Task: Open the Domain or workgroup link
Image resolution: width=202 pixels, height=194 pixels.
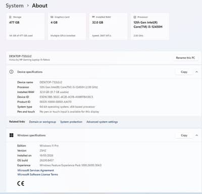Action: tap(42, 122)
